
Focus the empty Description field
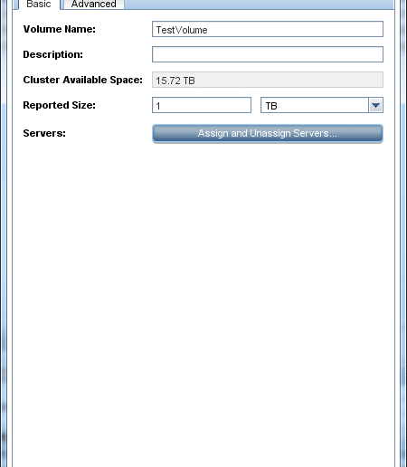click(268, 54)
